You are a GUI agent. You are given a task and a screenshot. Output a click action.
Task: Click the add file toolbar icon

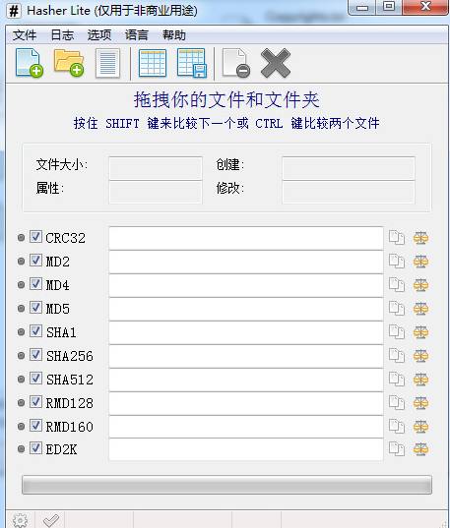[29, 63]
